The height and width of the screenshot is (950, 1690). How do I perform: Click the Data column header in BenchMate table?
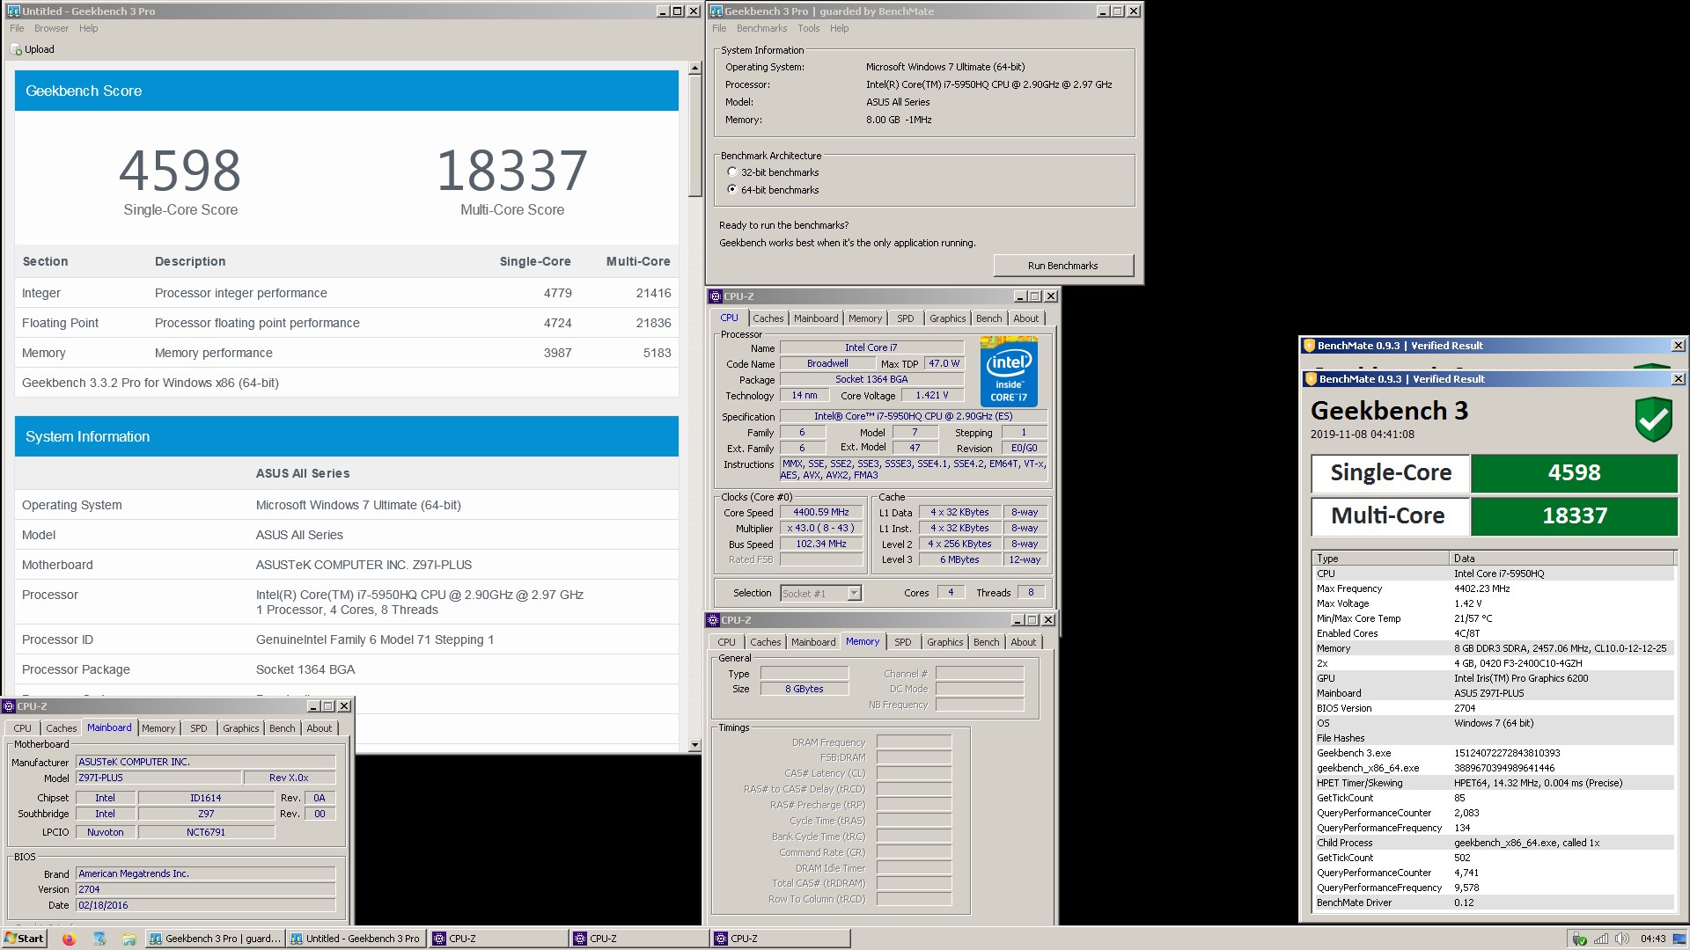pyautogui.click(x=1561, y=559)
